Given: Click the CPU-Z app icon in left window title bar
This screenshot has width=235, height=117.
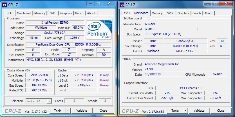Looking at the screenshot, I should click(5, 4).
